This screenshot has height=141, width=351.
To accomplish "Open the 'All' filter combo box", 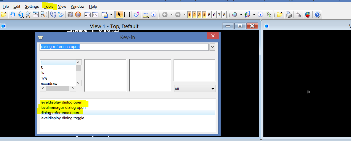I will [195, 89].
